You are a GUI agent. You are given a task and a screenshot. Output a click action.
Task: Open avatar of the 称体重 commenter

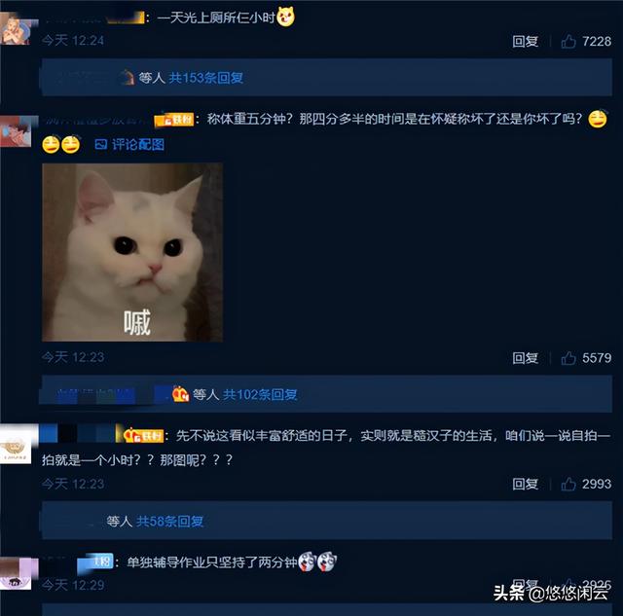click(x=16, y=131)
